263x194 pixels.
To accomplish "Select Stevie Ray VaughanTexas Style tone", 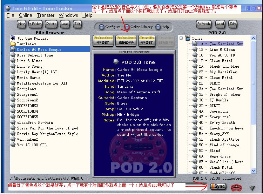I will click(47, 134).
